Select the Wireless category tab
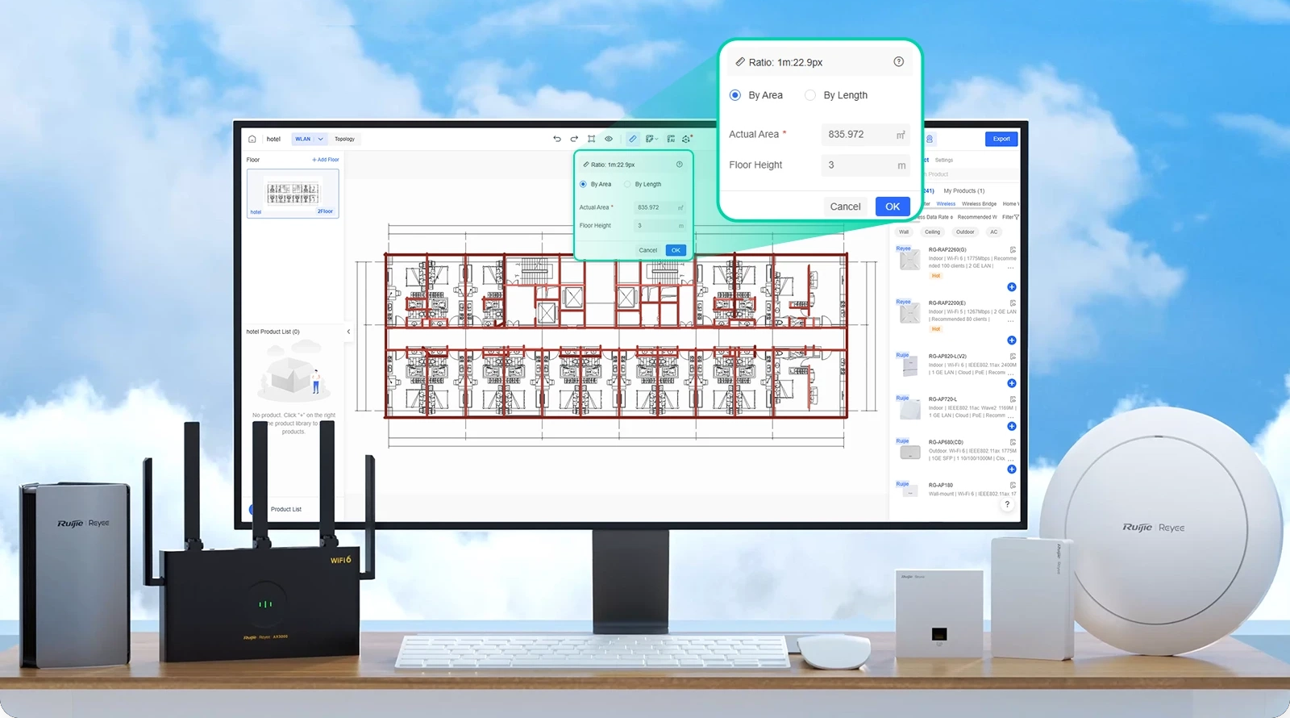Viewport: 1290px width, 718px height. click(946, 204)
